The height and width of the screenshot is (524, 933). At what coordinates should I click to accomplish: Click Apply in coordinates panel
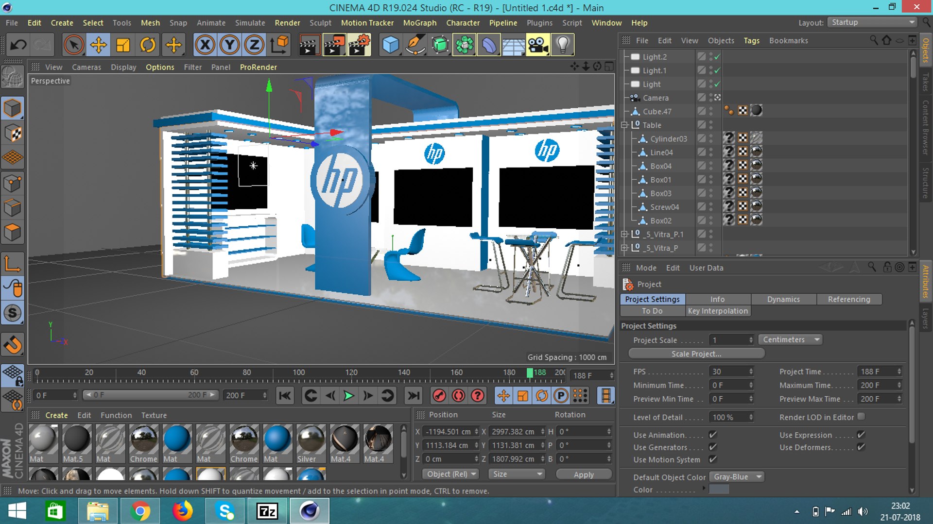pos(584,474)
